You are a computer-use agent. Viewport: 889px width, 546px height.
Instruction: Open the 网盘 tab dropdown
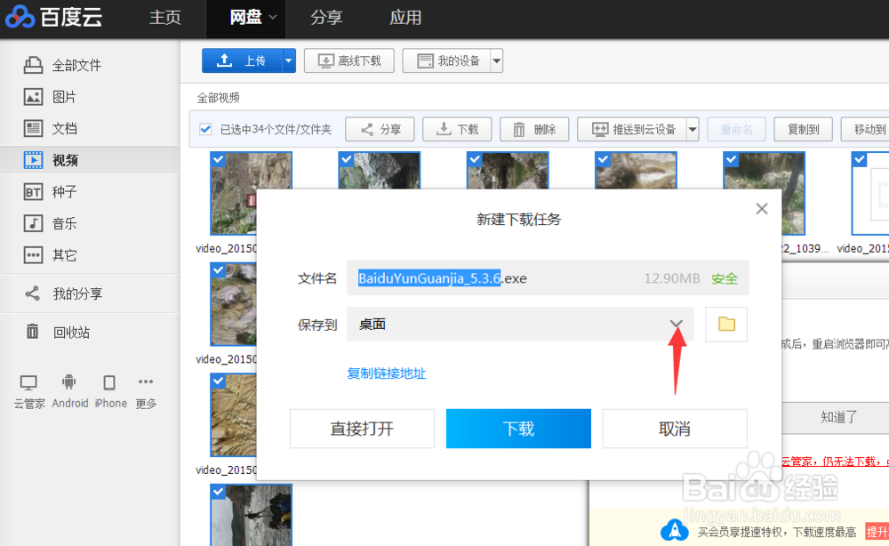[273, 18]
